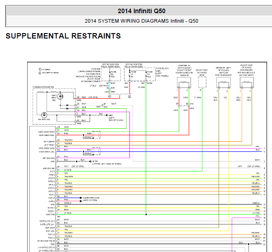Image resolution: width=272 pixels, height=252 pixels.
Task: Select the 'LEFT LAP PRE-TENSIONER' caption
Action: click(x=223, y=74)
